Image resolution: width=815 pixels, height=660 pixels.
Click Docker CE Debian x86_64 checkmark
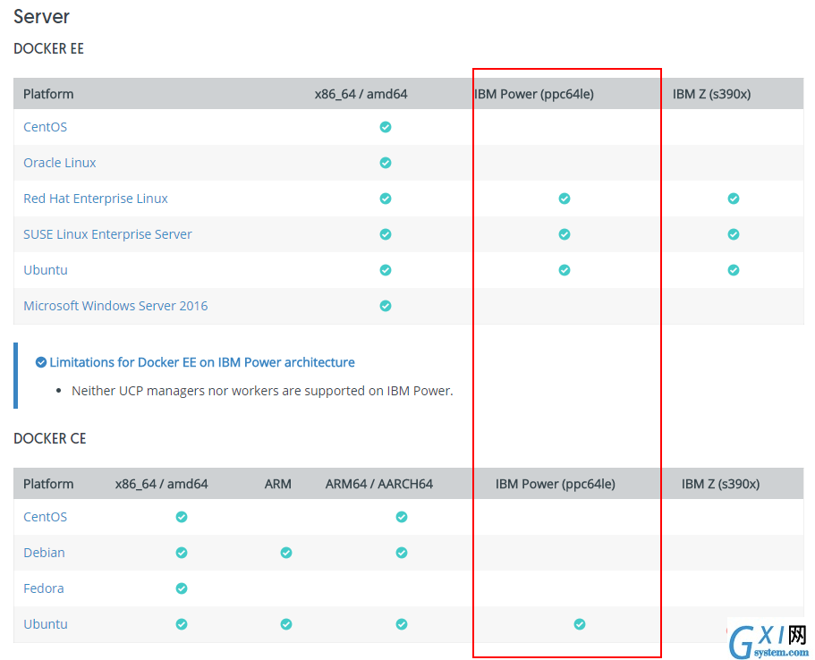click(182, 553)
